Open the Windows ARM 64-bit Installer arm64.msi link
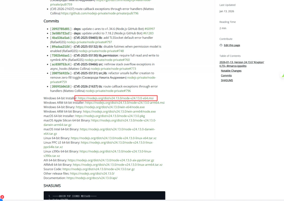 [125, 103]
